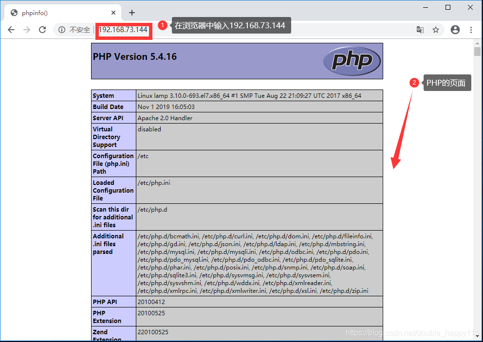Click the '不安全' not-secure label
483x342 pixels.
tap(80, 30)
